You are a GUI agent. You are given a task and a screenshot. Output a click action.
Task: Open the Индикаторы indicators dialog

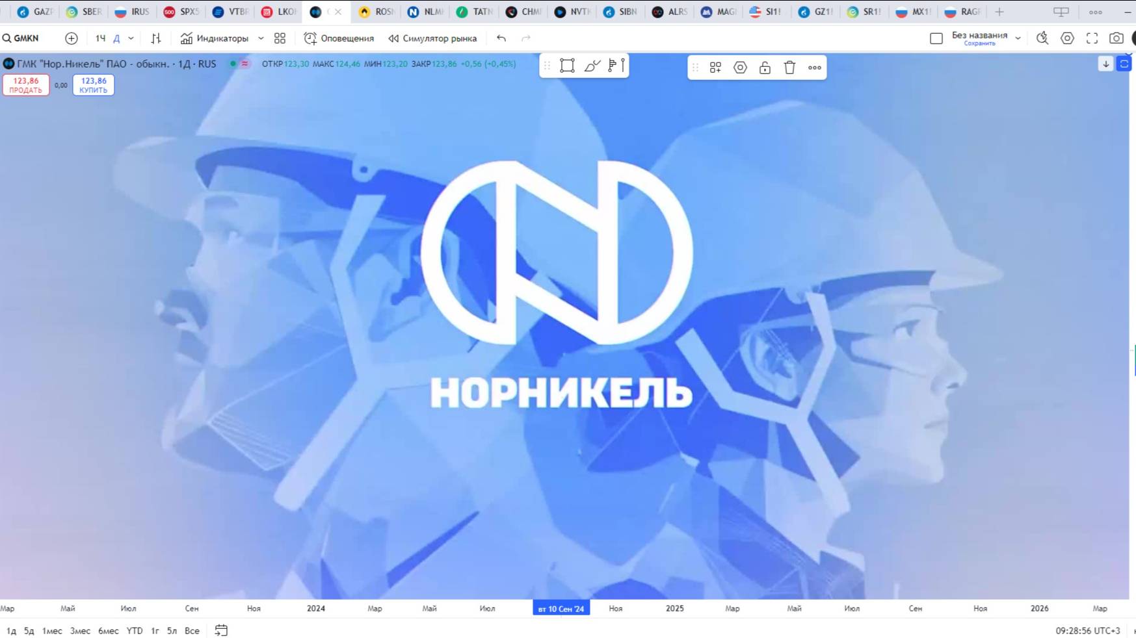pyautogui.click(x=215, y=38)
